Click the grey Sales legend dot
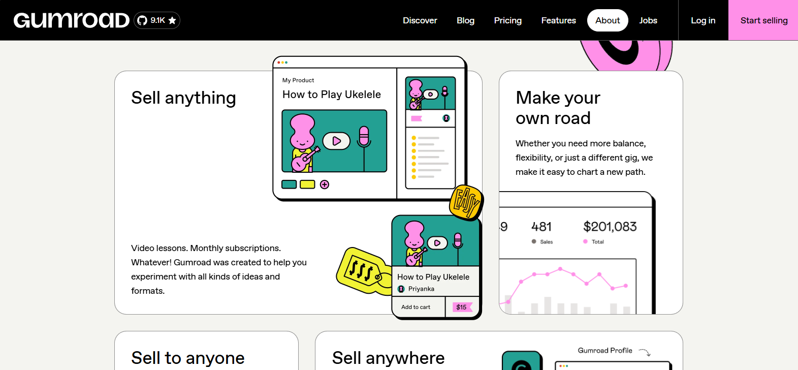This screenshot has width=798, height=370. [534, 241]
